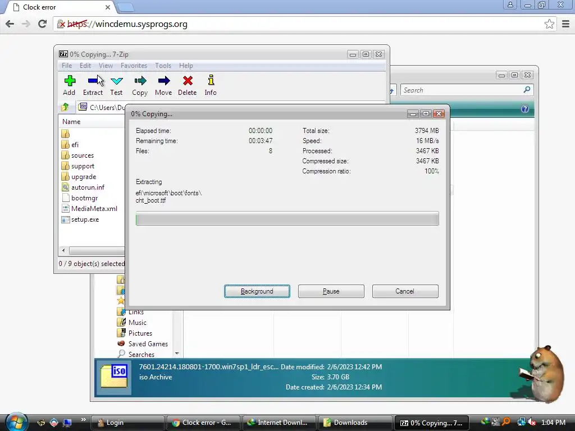Switch to Downloads taskbar button
This screenshot has width=575, height=431.
pos(354,423)
